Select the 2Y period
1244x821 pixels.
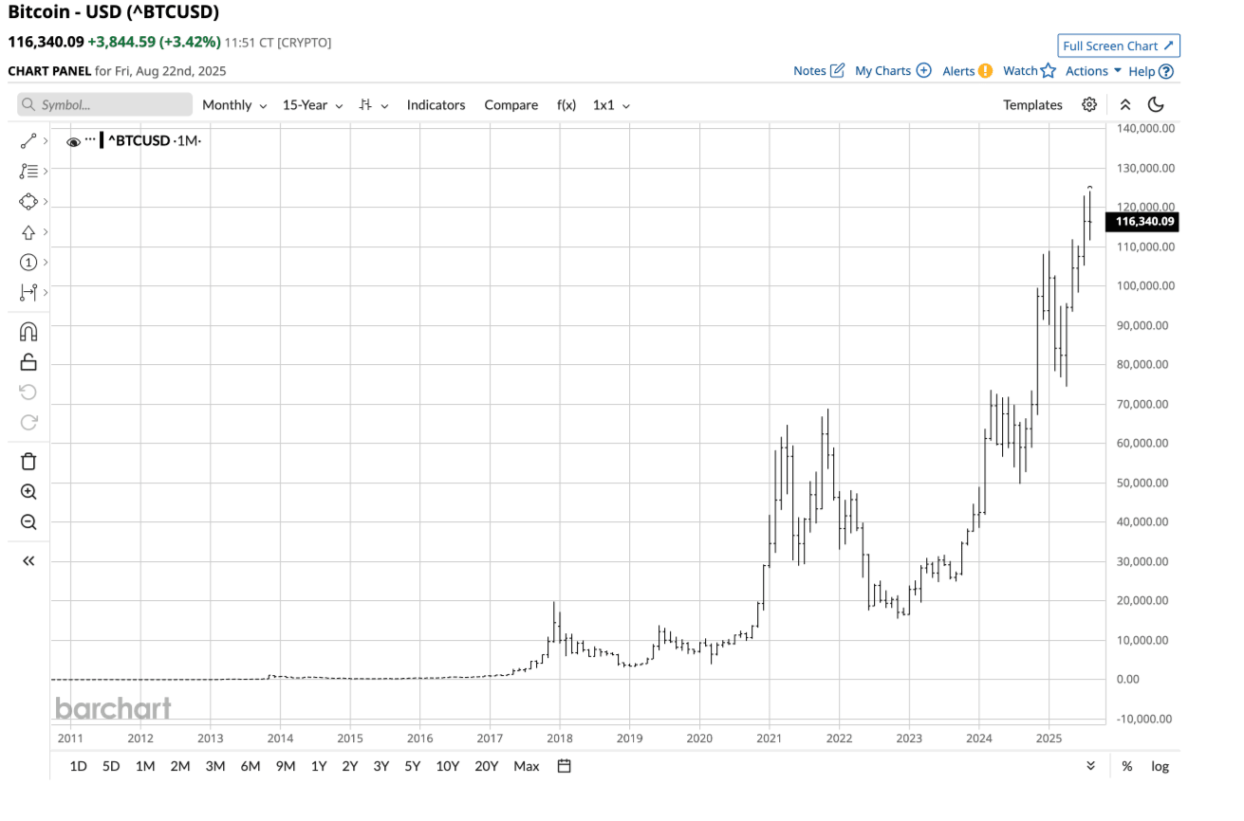(x=350, y=766)
